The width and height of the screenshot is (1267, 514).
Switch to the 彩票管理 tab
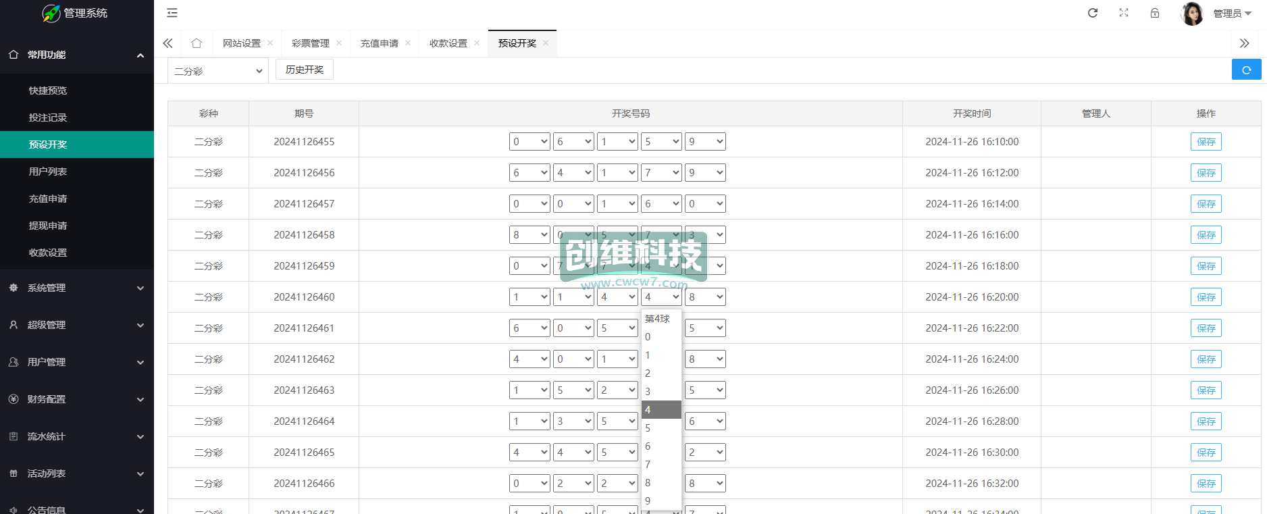[311, 43]
